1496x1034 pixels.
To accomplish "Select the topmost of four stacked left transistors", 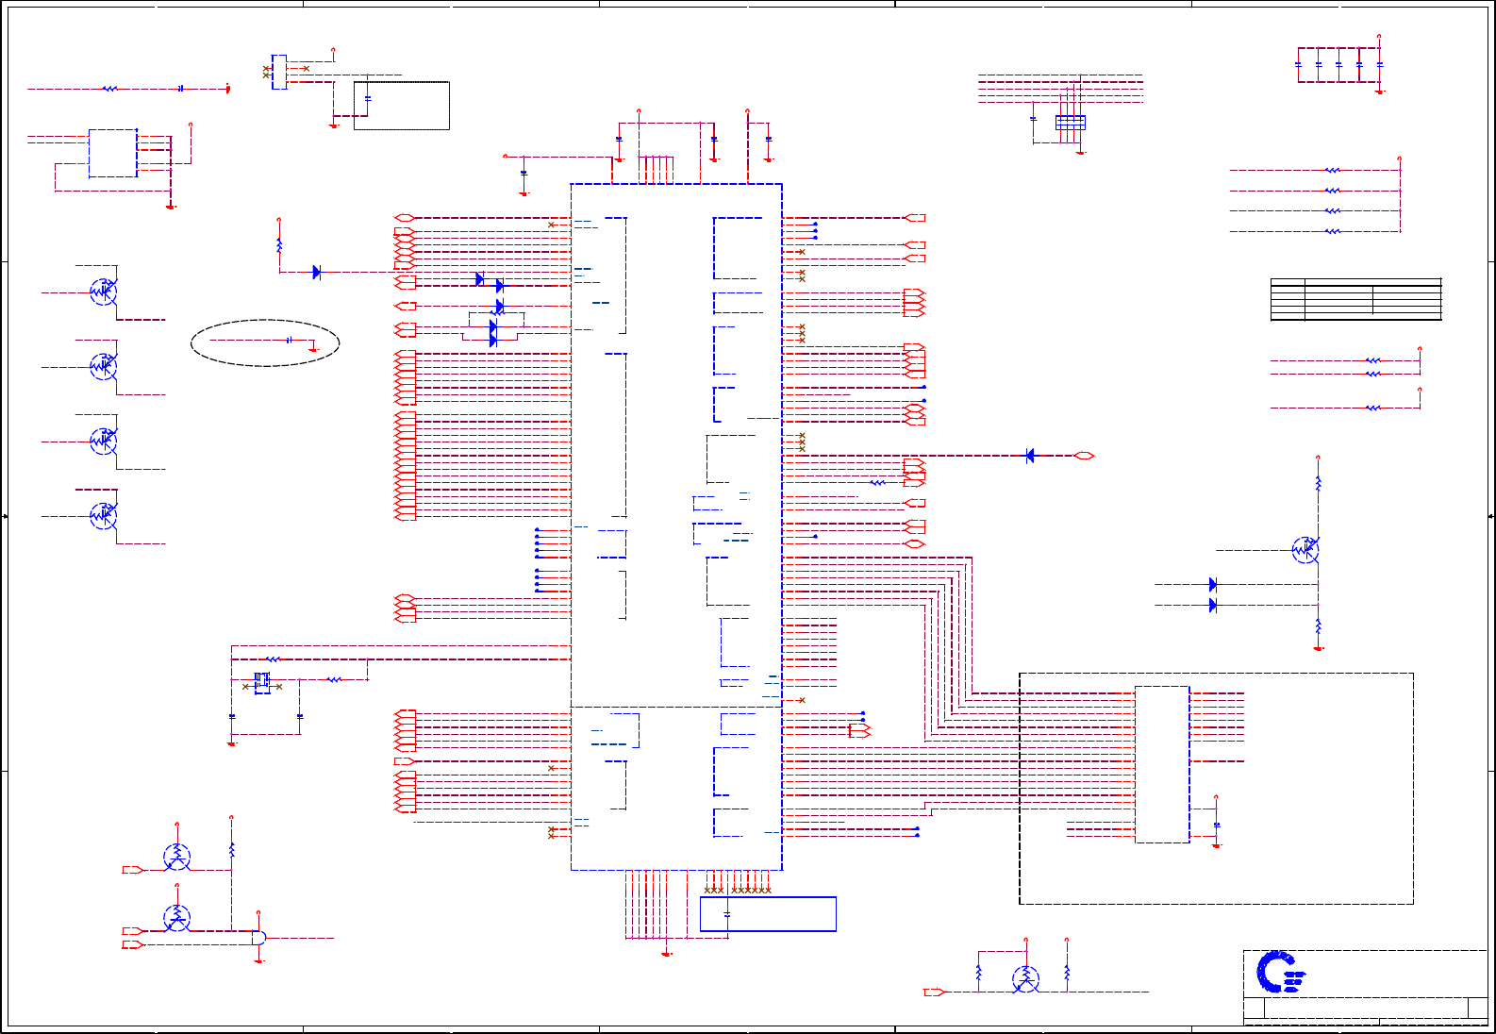I will coord(104,292).
